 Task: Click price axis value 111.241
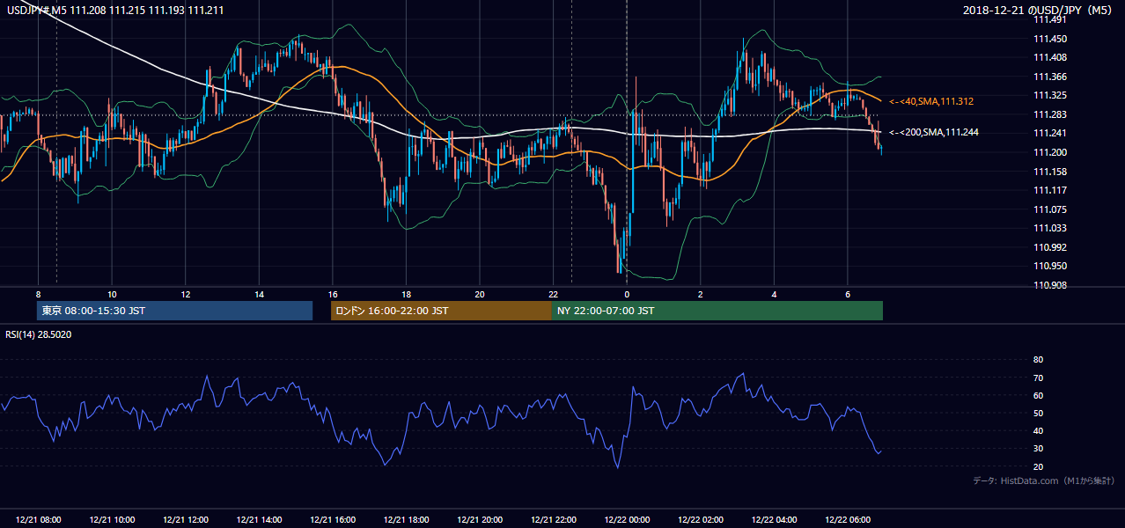pyautogui.click(x=1051, y=134)
